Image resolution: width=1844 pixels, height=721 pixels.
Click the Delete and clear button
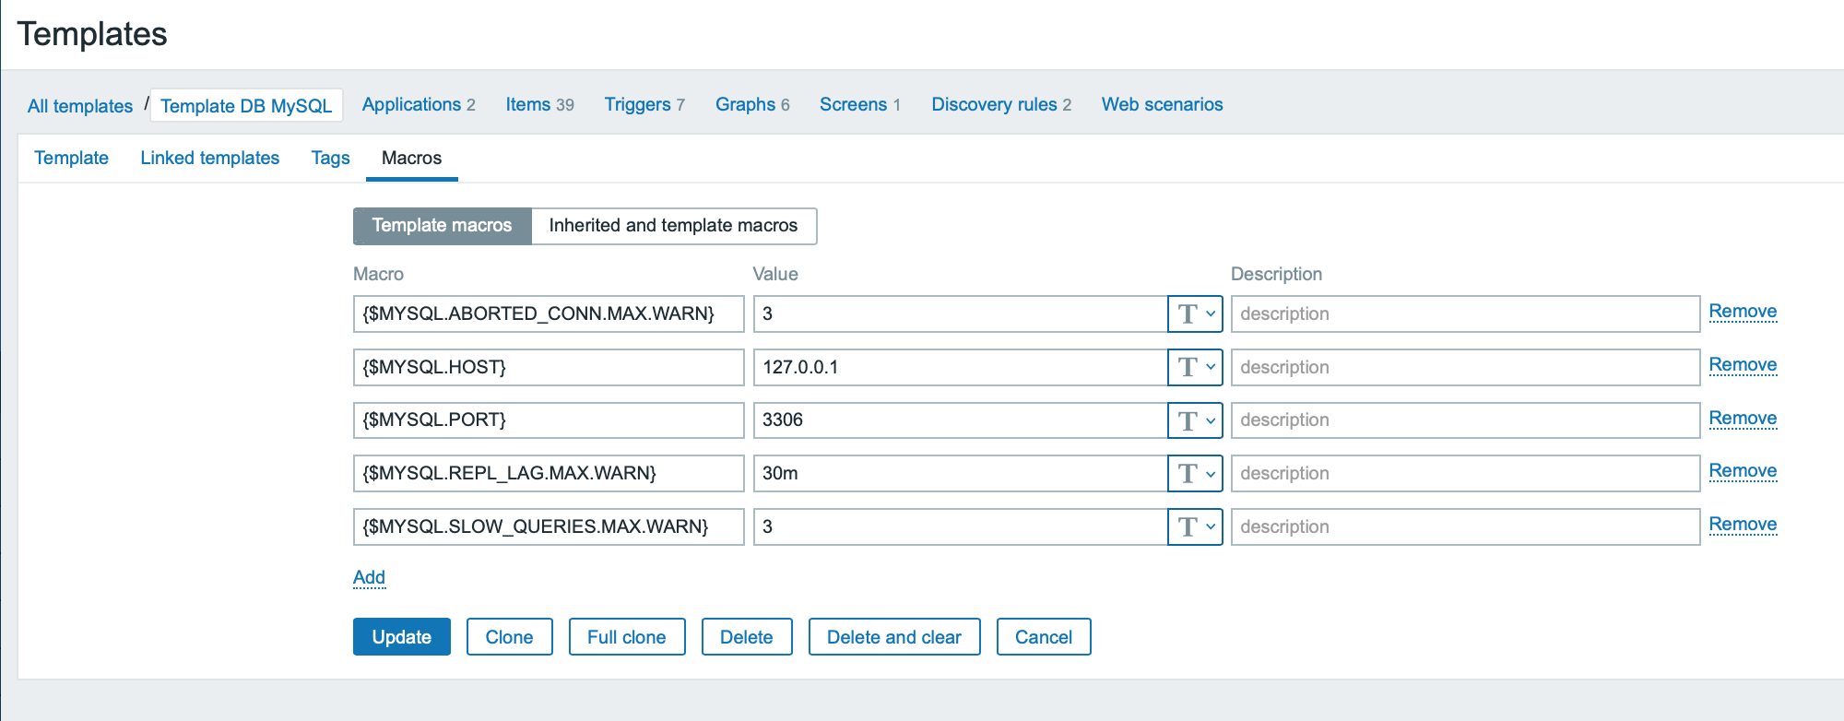(x=894, y=637)
